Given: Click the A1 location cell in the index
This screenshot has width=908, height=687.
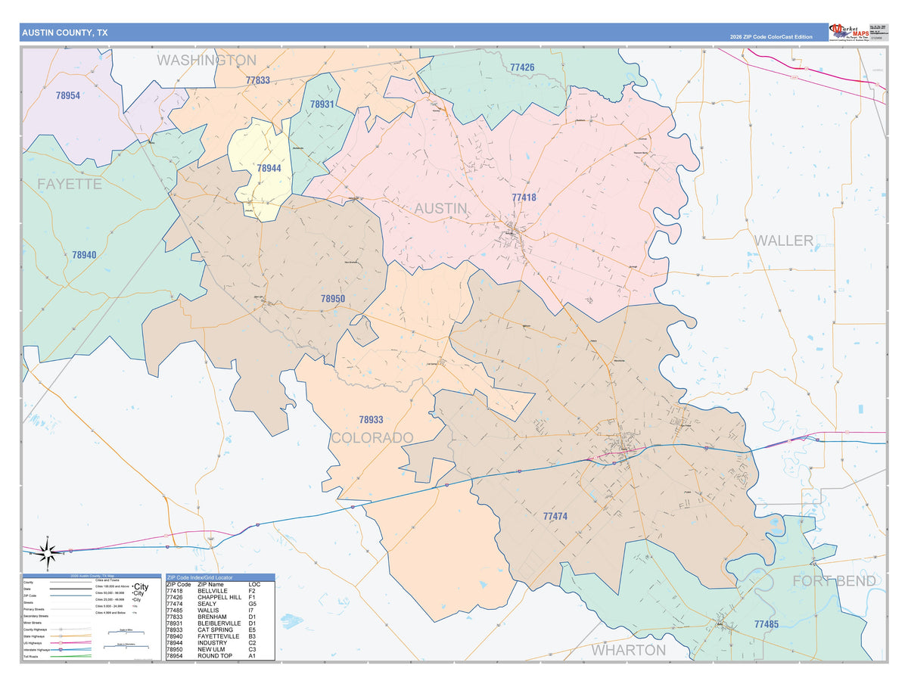Looking at the screenshot, I should coord(252,657).
